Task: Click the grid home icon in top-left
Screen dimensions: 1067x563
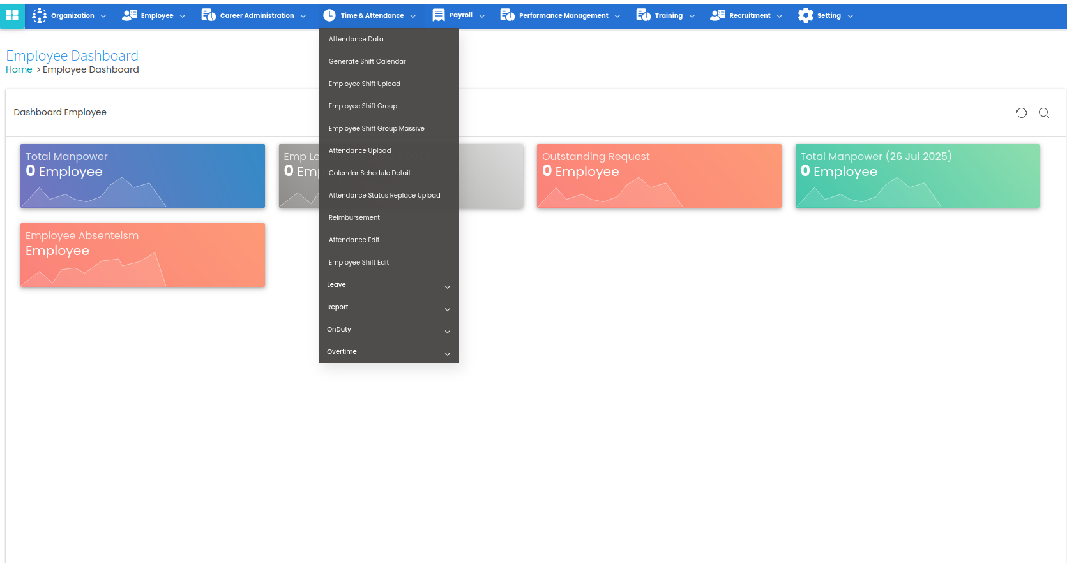Action: 12,15
